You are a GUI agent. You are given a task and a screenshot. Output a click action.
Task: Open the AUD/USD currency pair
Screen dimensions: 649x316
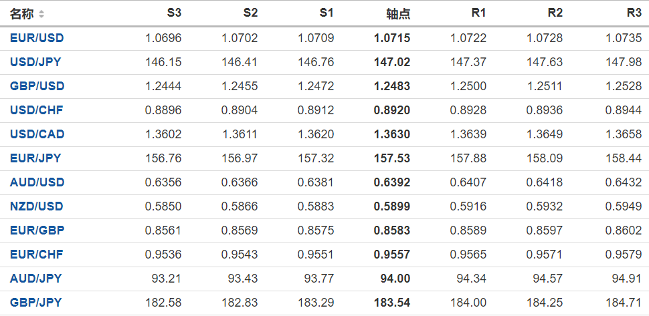click(37, 182)
